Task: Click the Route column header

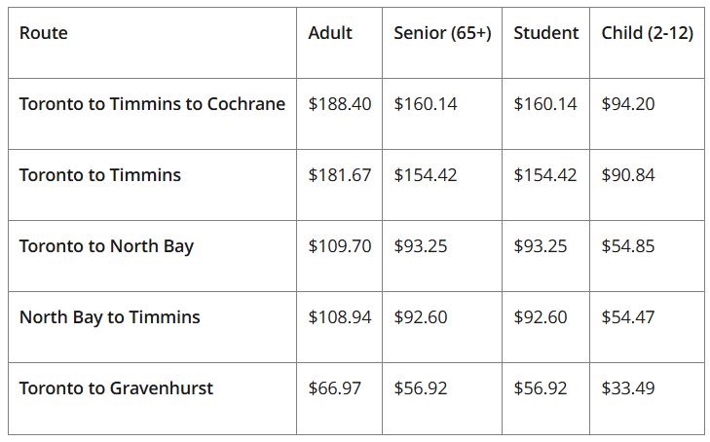Action: pyautogui.click(x=44, y=33)
